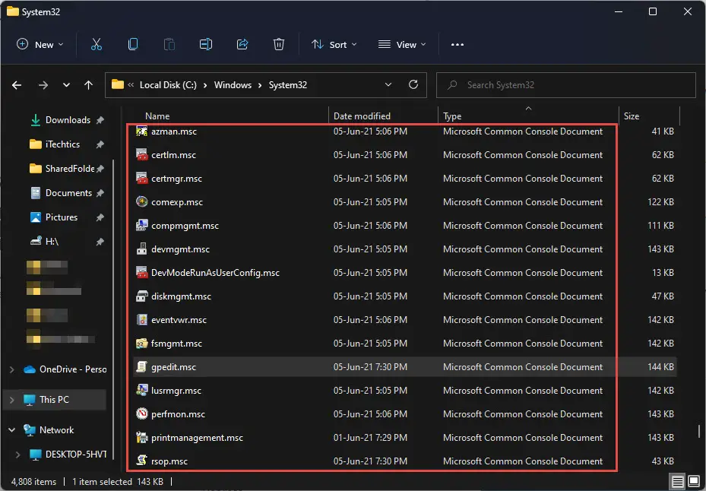This screenshot has height=491, width=706.
Task: Open the Sort dropdown menu
Action: (334, 44)
